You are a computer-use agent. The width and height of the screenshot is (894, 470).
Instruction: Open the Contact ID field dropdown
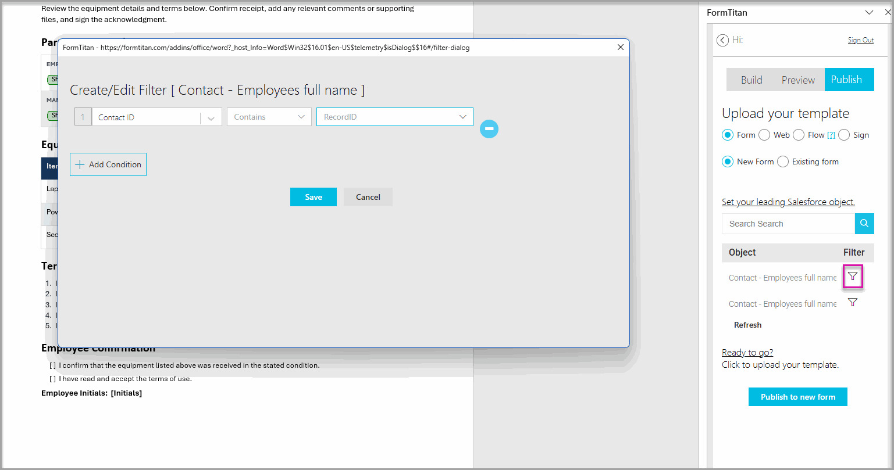click(x=157, y=117)
